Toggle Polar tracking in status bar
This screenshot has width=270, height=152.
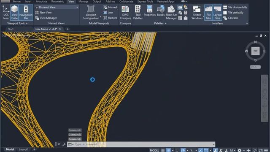click(183, 150)
